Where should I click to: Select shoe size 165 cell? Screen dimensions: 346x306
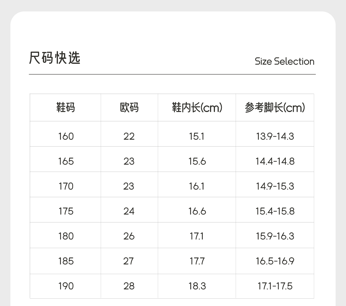[66, 161]
